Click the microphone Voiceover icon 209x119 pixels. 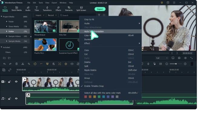[x=148, y=64]
